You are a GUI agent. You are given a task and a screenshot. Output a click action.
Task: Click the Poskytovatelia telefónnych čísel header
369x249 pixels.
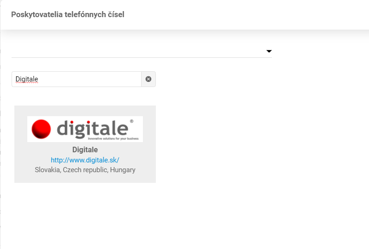coord(68,15)
